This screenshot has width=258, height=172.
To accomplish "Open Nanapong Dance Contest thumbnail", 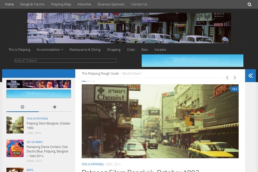I will tap(15, 148).
